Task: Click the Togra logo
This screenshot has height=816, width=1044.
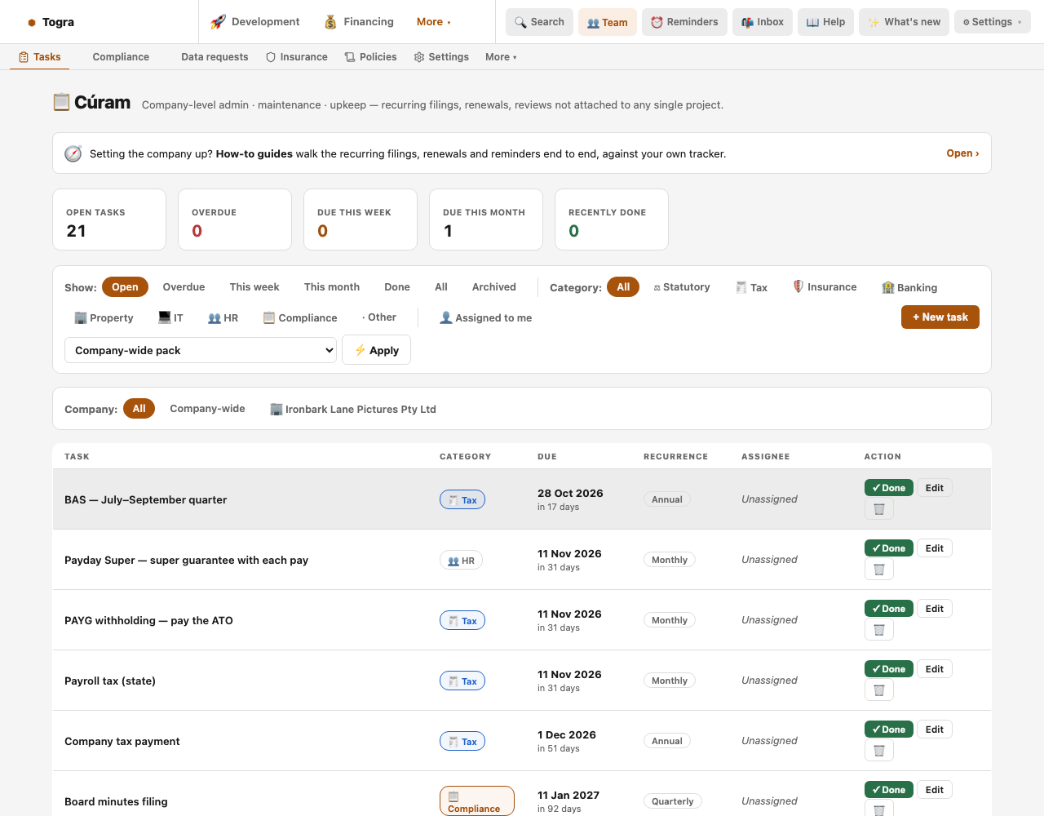Action: (51, 22)
